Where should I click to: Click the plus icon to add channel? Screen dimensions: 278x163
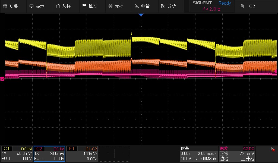tap(114, 154)
